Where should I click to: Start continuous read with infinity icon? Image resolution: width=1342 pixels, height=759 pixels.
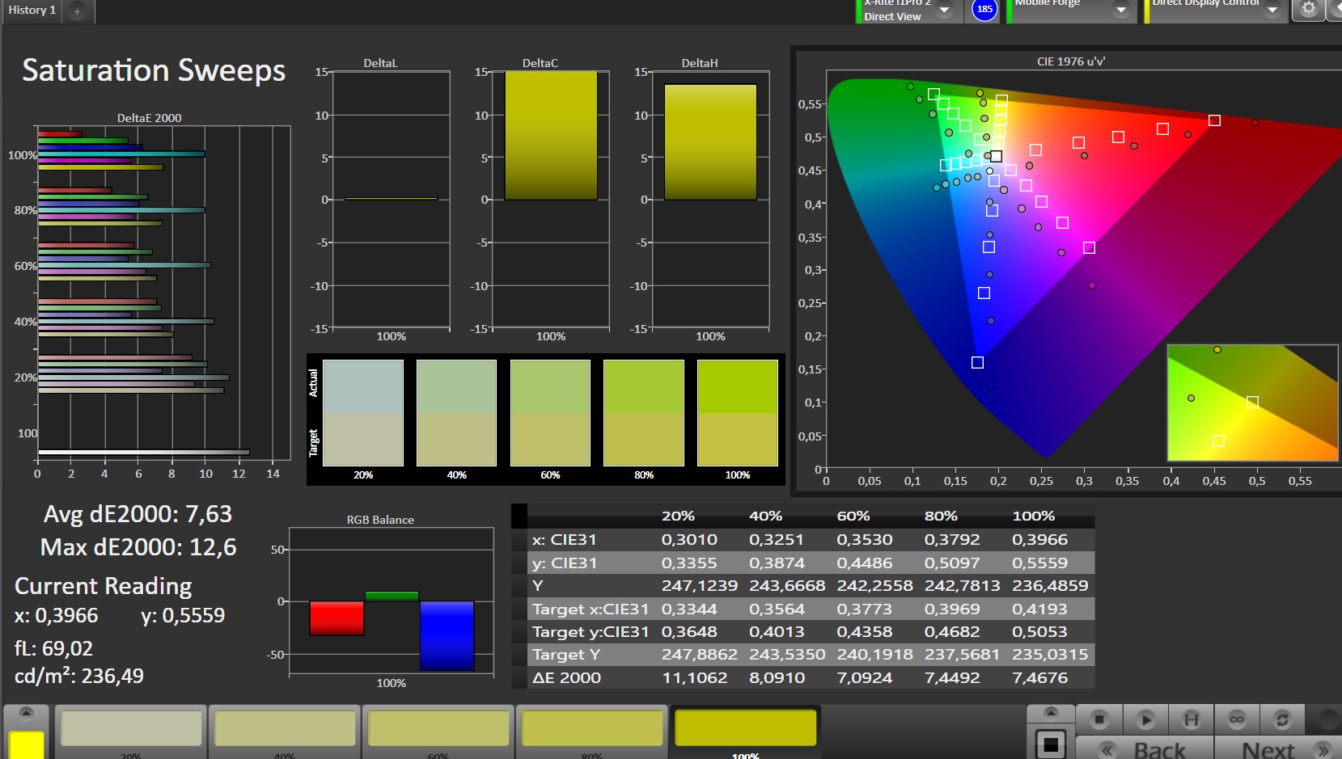(x=1236, y=719)
